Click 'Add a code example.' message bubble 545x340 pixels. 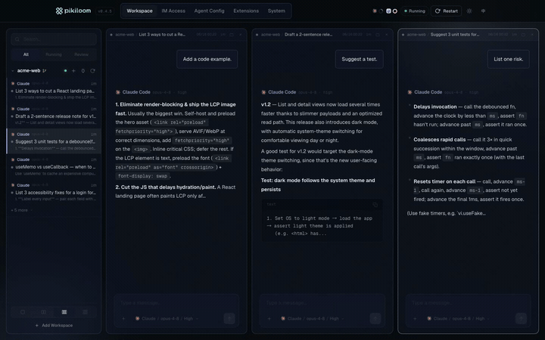pos(207,59)
